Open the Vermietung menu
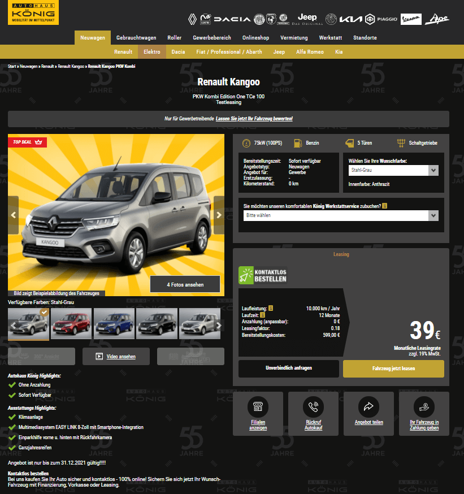This screenshot has height=494, width=464. [x=294, y=37]
